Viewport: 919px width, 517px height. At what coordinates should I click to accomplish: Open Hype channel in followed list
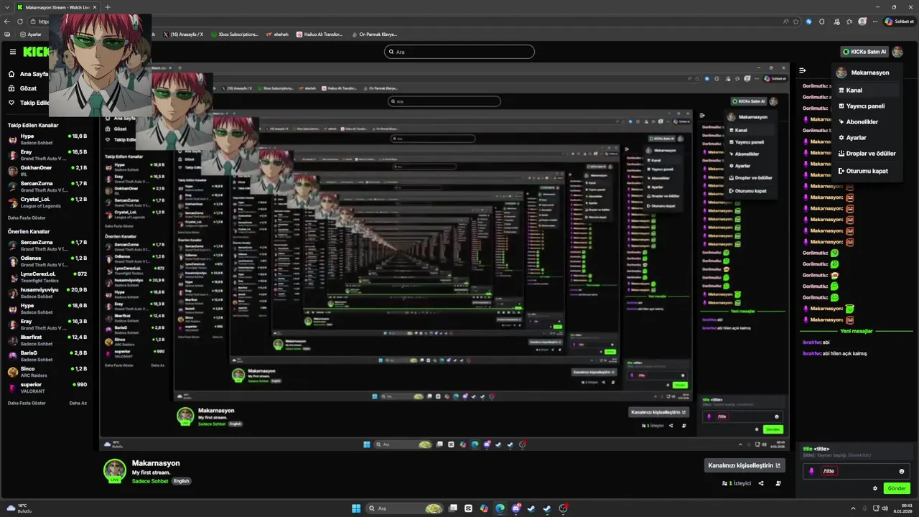coord(47,139)
